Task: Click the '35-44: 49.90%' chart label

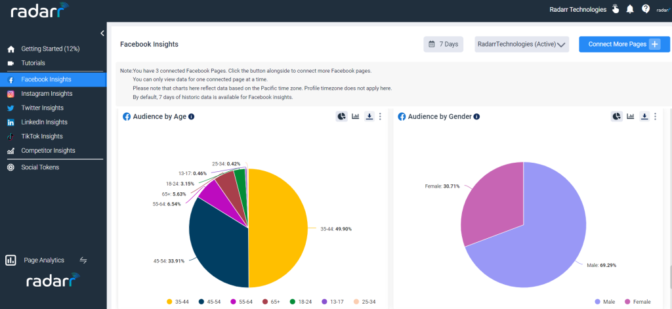Action: pos(336,229)
